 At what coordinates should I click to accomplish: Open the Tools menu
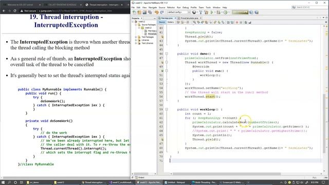208,8
